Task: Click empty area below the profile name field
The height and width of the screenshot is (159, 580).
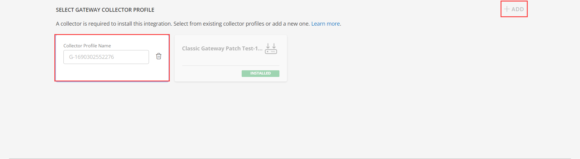Action: click(106, 72)
